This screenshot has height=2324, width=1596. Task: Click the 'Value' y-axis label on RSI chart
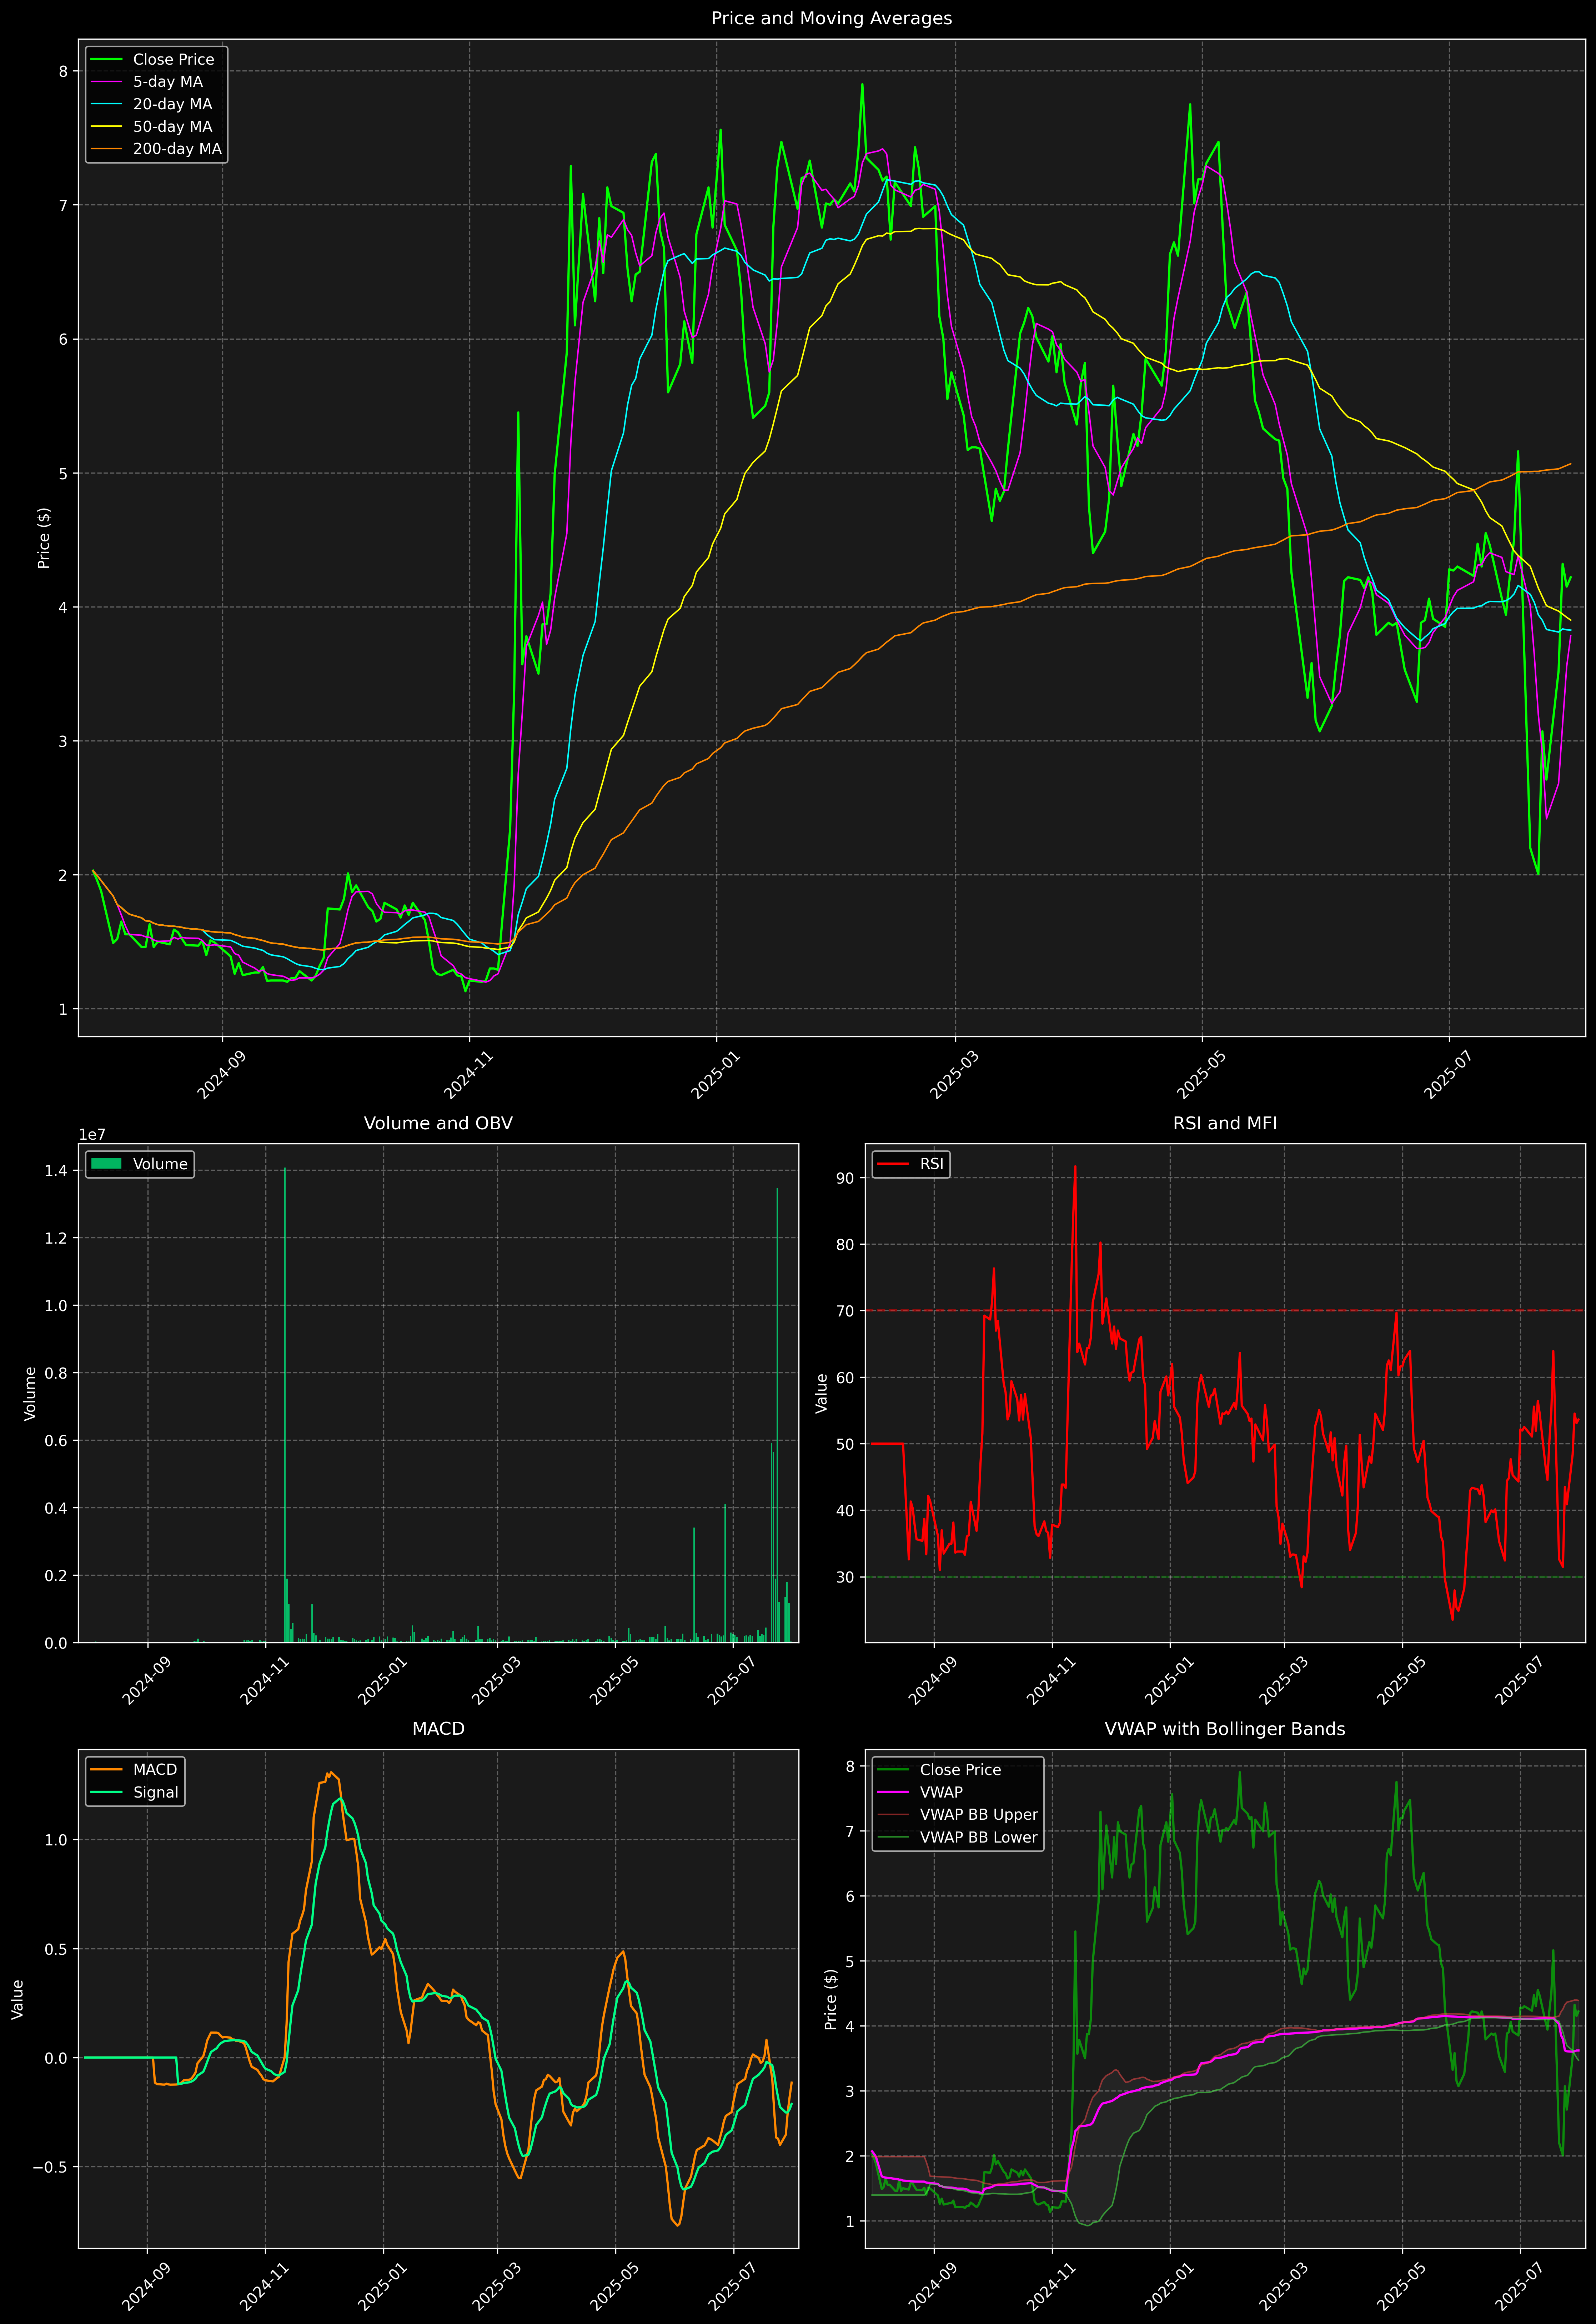pyautogui.click(x=822, y=1393)
